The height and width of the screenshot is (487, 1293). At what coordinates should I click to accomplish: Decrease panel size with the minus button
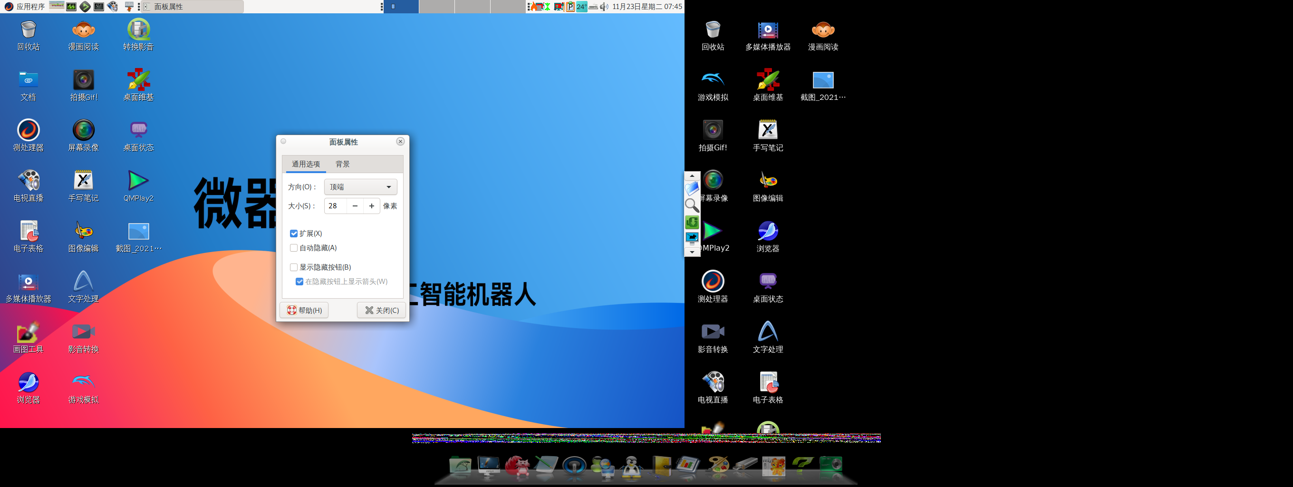point(355,206)
